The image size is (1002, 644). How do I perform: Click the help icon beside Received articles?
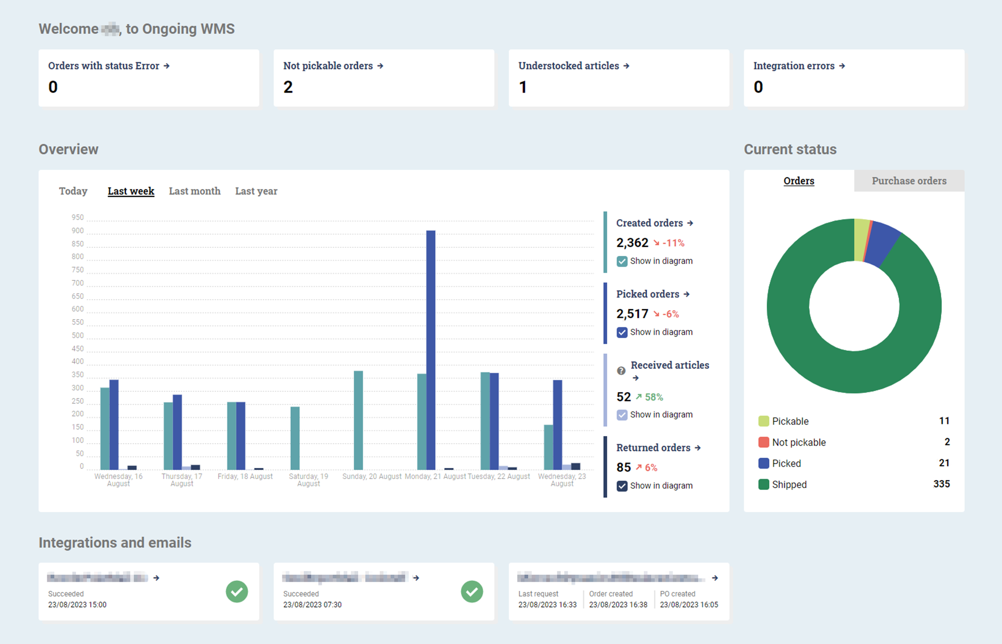621,371
